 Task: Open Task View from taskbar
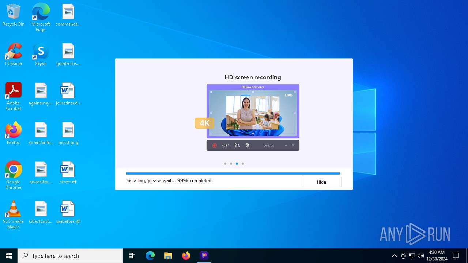pyautogui.click(x=132, y=256)
